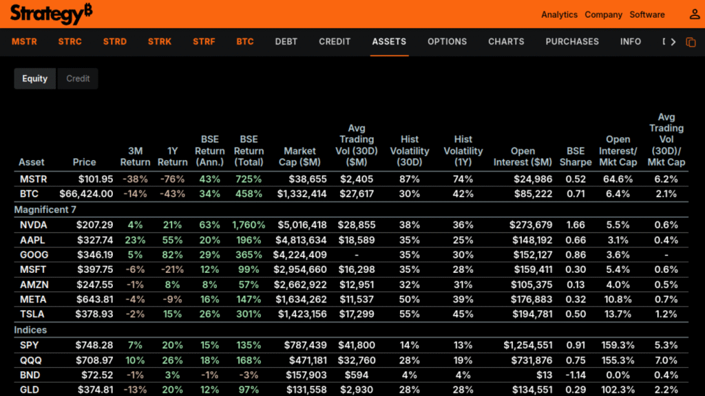This screenshot has width=705, height=396.
Task: Click the MSFT asset row label
Action: 33,269
